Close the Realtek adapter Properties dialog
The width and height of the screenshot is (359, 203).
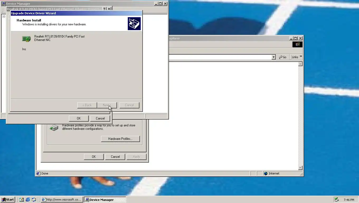click(x=109, y=9)
